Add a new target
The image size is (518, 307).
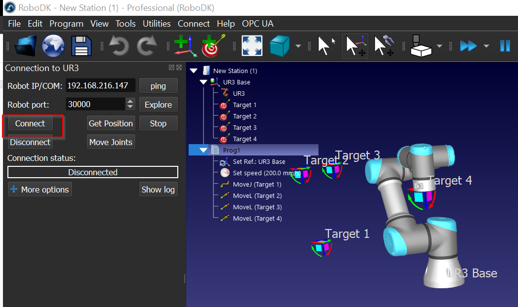tap(213, 46)
